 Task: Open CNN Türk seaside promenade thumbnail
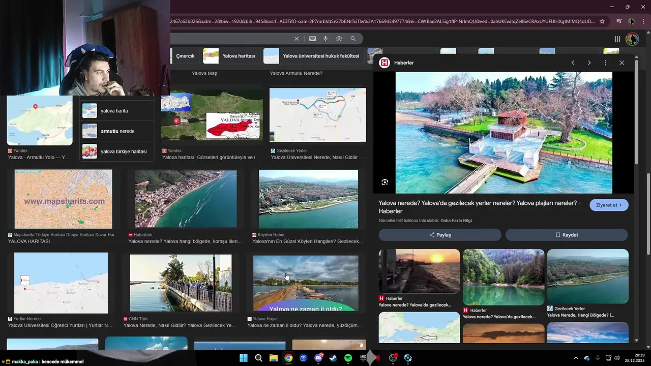(181, 283)
